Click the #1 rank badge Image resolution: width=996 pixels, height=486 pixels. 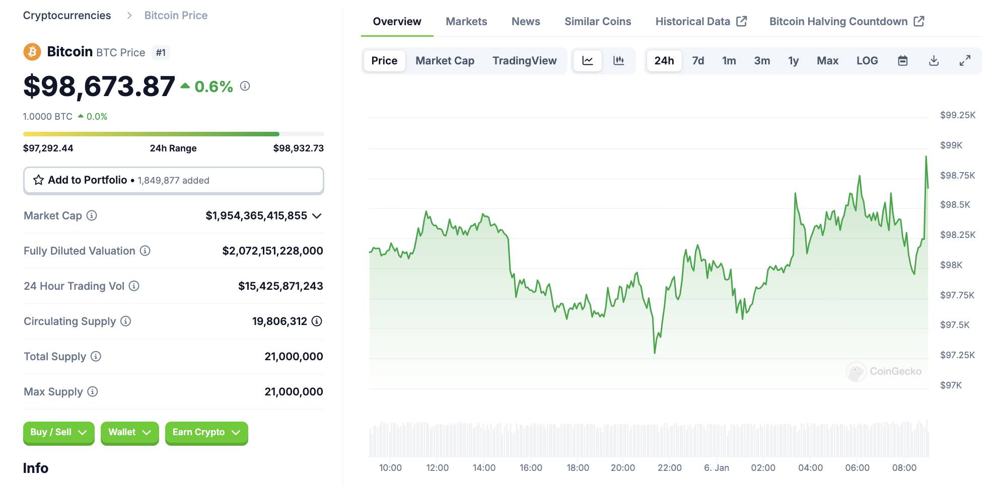tap(161, 52)
